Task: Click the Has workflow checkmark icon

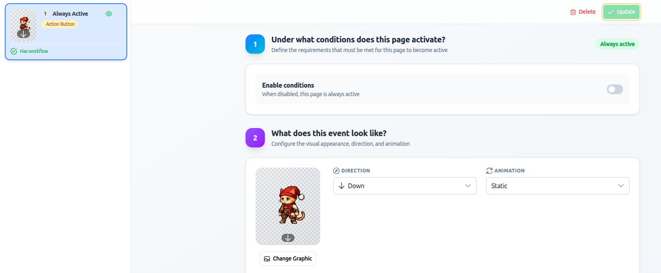Action: pos(13,51)
